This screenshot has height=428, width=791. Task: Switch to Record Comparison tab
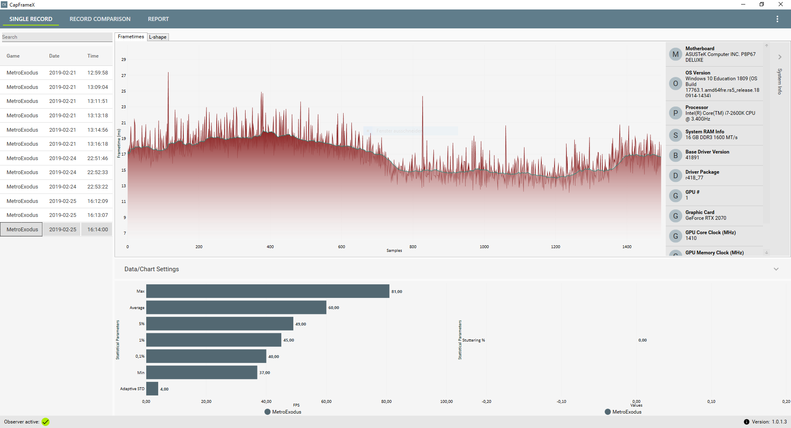(x=100, y=19)
